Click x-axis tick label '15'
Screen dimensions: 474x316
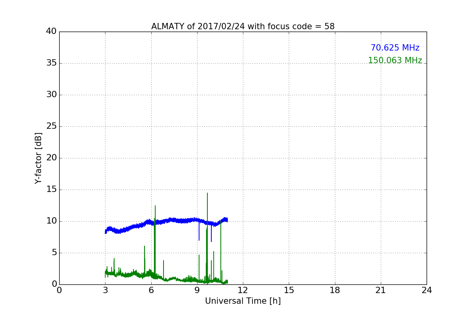coord(289,290)
